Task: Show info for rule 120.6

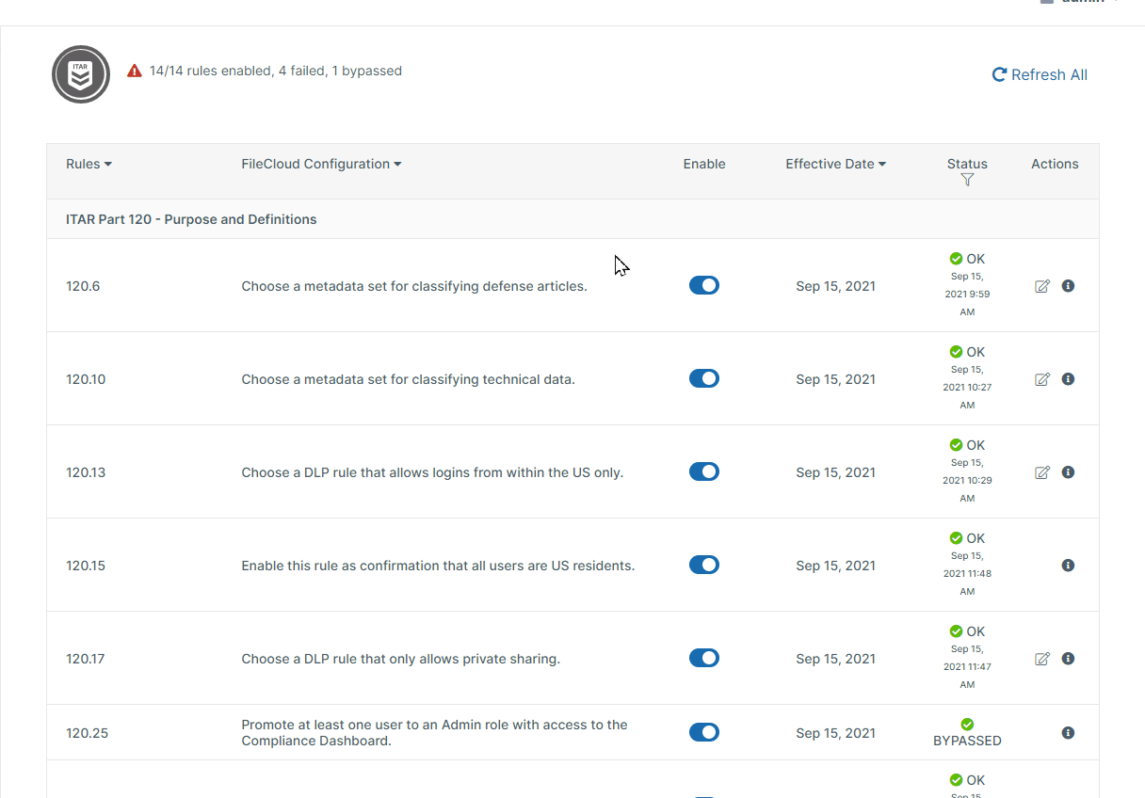Action: [x=1068, y=286]
